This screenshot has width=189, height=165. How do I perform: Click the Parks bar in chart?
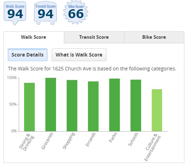coord(115,105)
